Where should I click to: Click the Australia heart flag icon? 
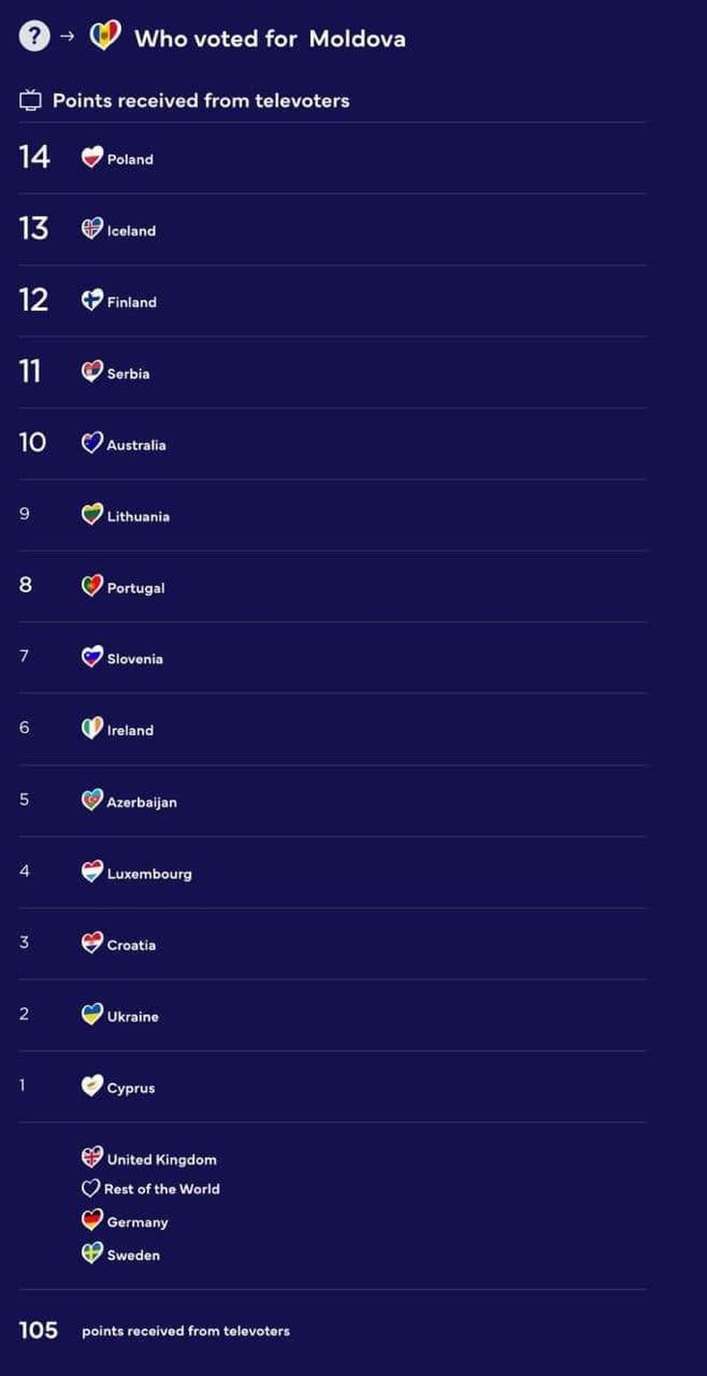[x=92, y=443]
